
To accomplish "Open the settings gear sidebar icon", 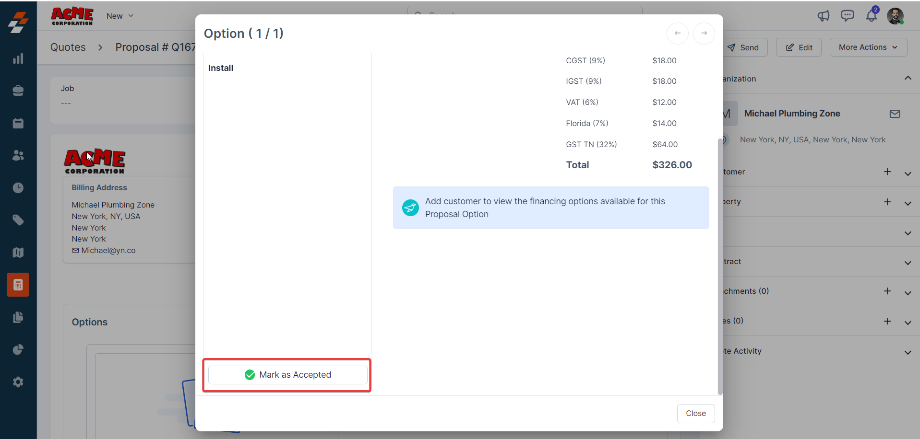I will (x=18, y=382).
